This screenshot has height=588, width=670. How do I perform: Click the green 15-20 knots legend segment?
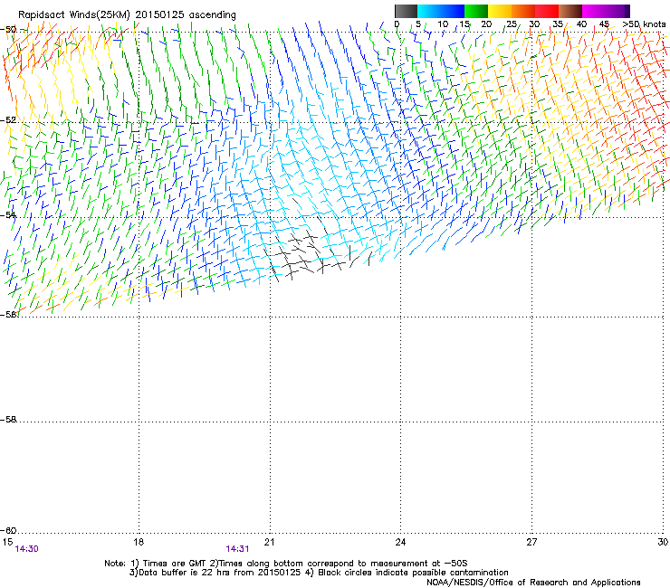[476, 11]
